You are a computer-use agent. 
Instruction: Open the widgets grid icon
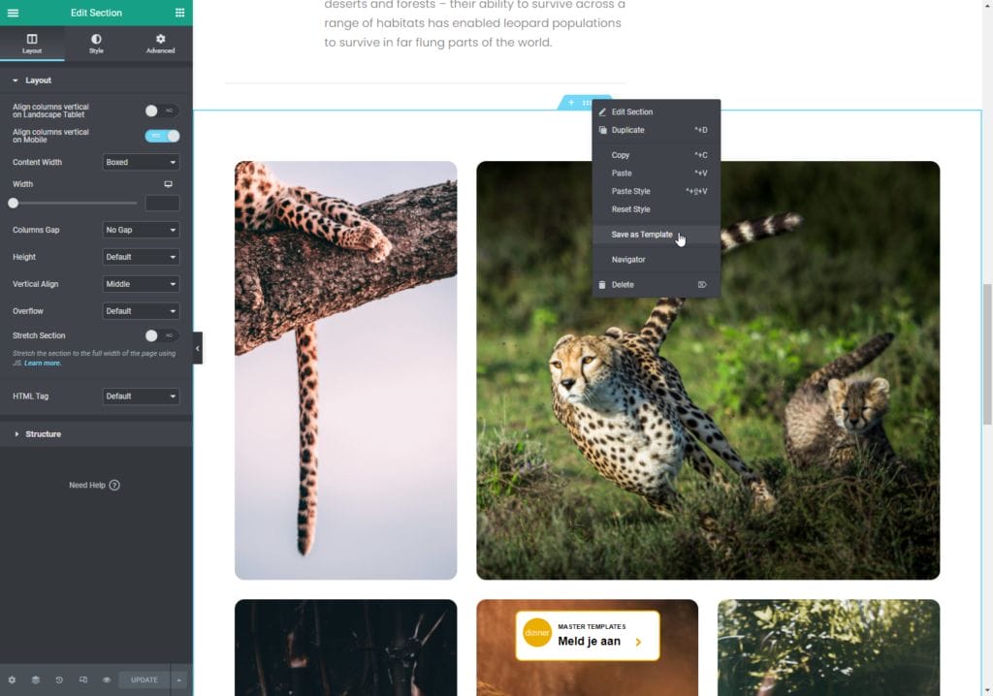[x=179, y=13]
